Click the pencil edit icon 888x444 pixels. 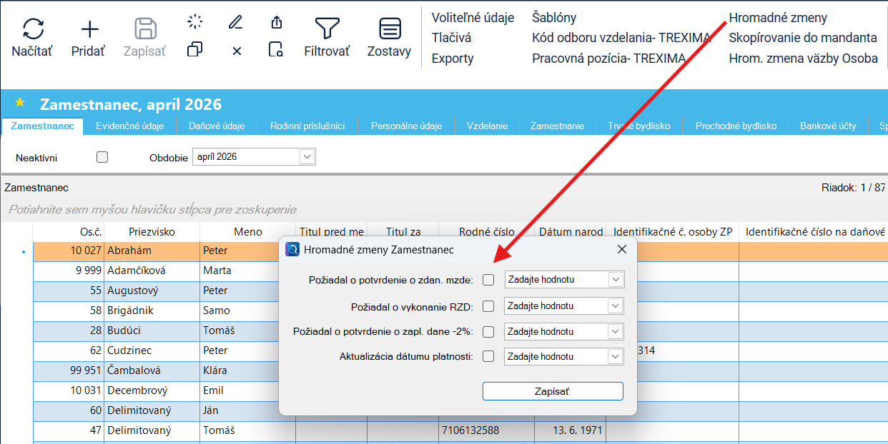coord(235,22)
